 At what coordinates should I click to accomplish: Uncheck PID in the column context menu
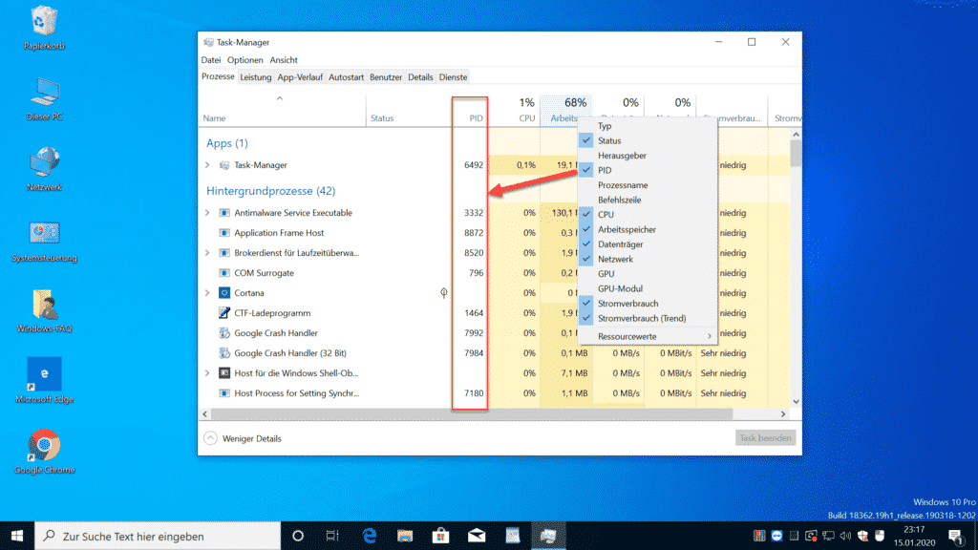point(648,170)
